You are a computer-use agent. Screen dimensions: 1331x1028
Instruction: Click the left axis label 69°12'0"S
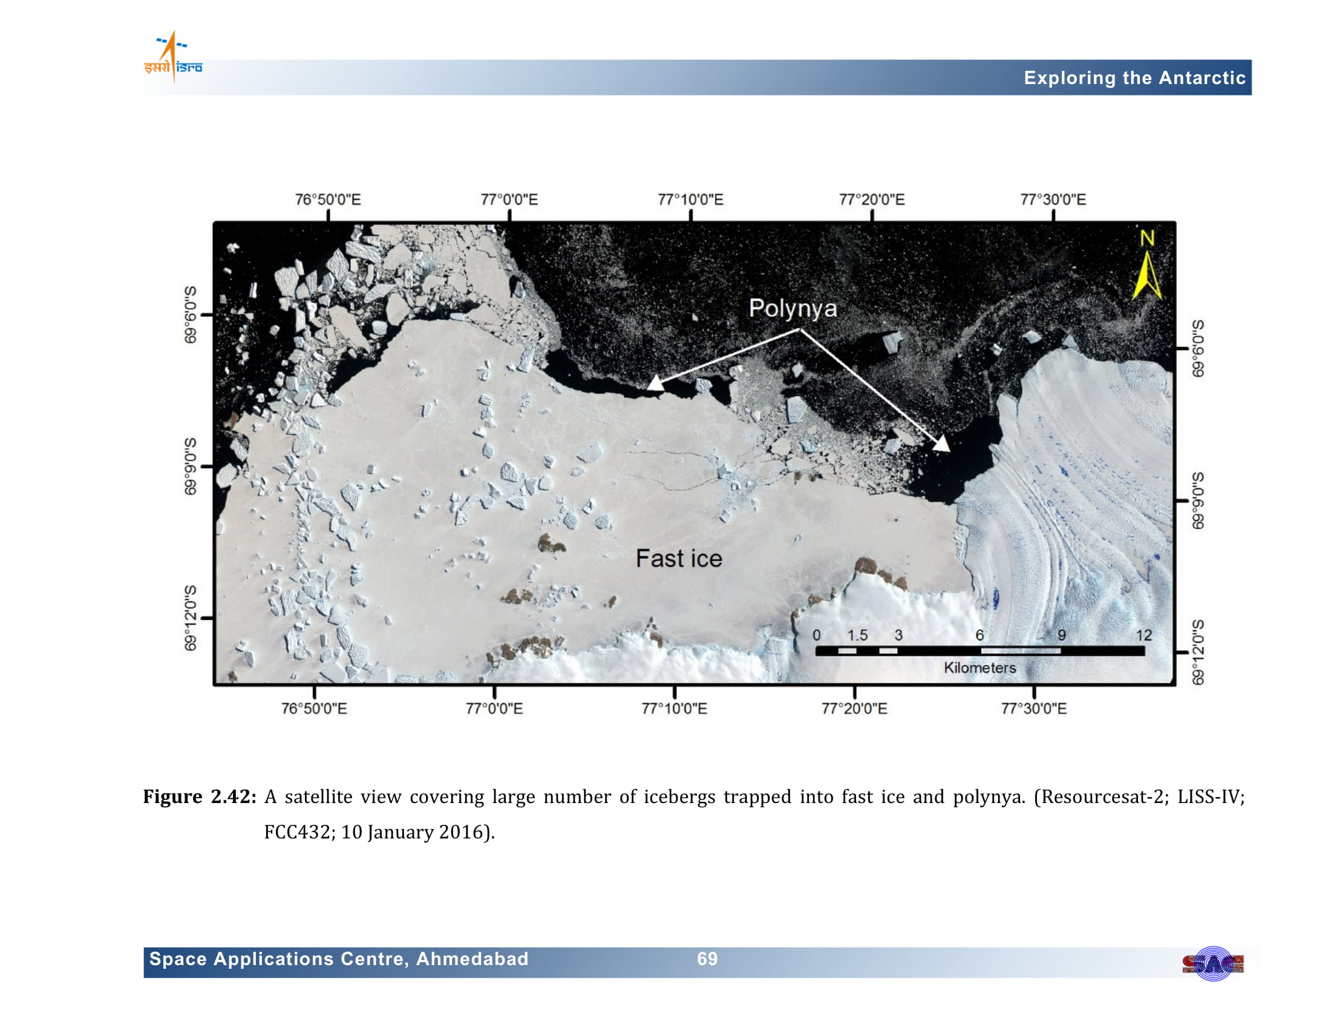pyautogui.click(x=191, y=618)
